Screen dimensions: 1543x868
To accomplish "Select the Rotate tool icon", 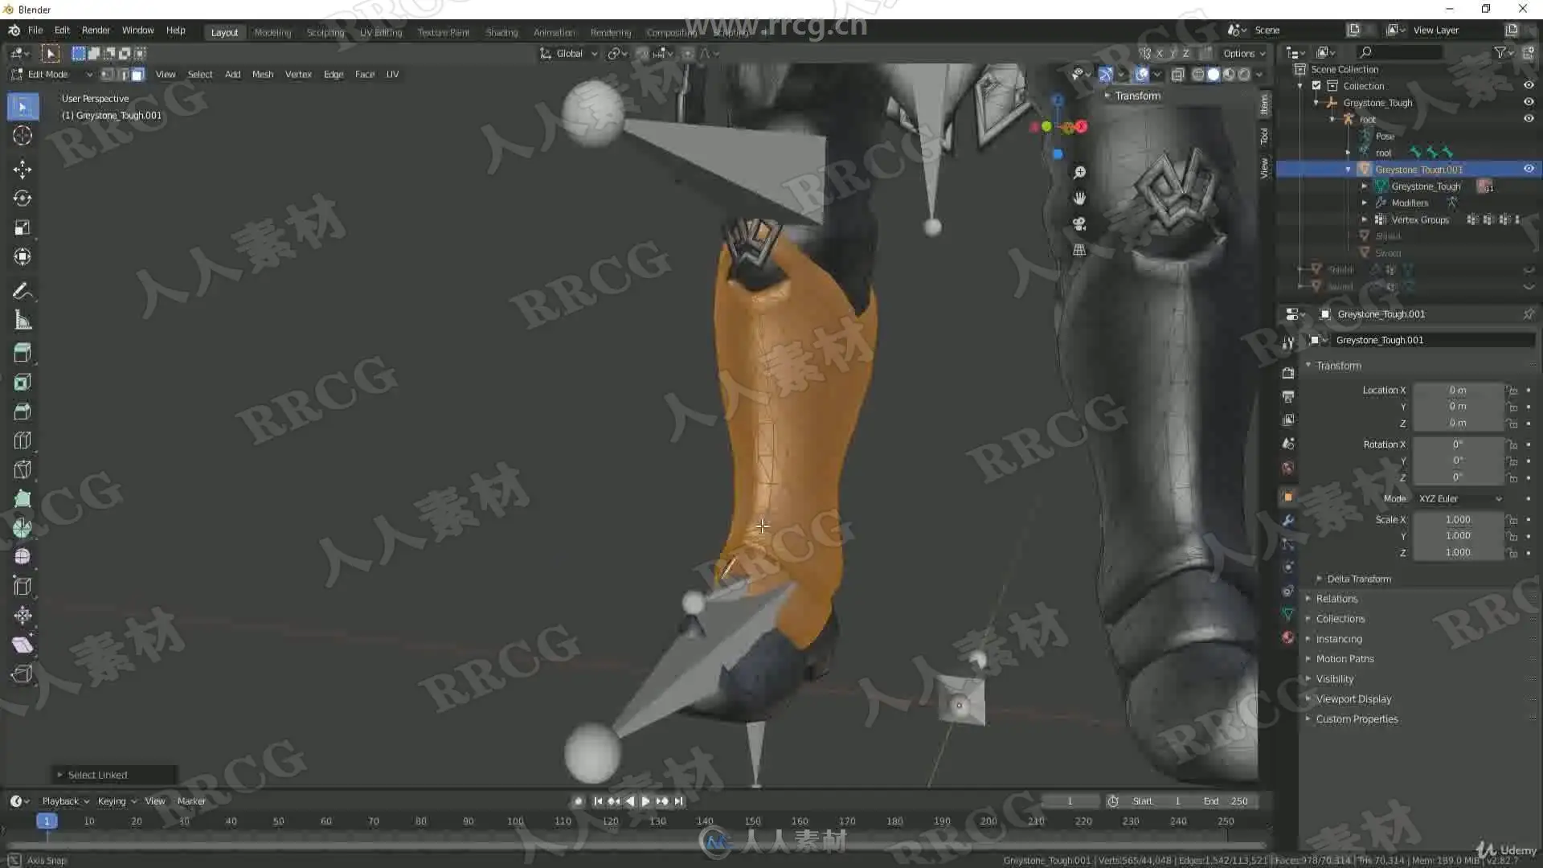I will (x=23, y=199).
